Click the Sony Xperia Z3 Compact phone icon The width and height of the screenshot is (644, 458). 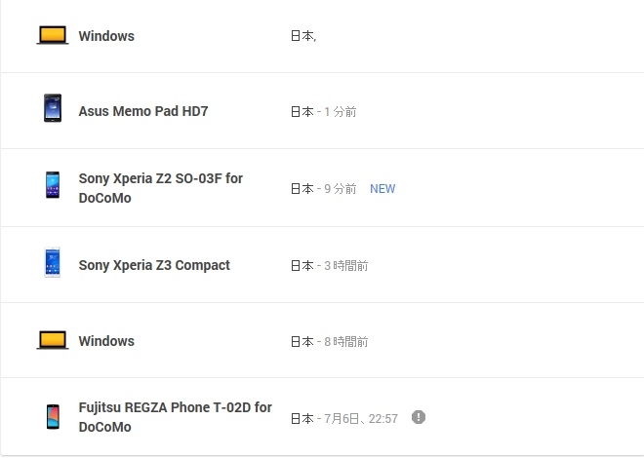coord(52,263)
